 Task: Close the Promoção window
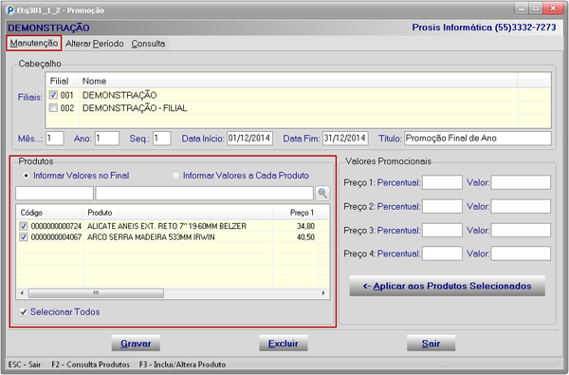pyautogui.click(x=553, y=9)
